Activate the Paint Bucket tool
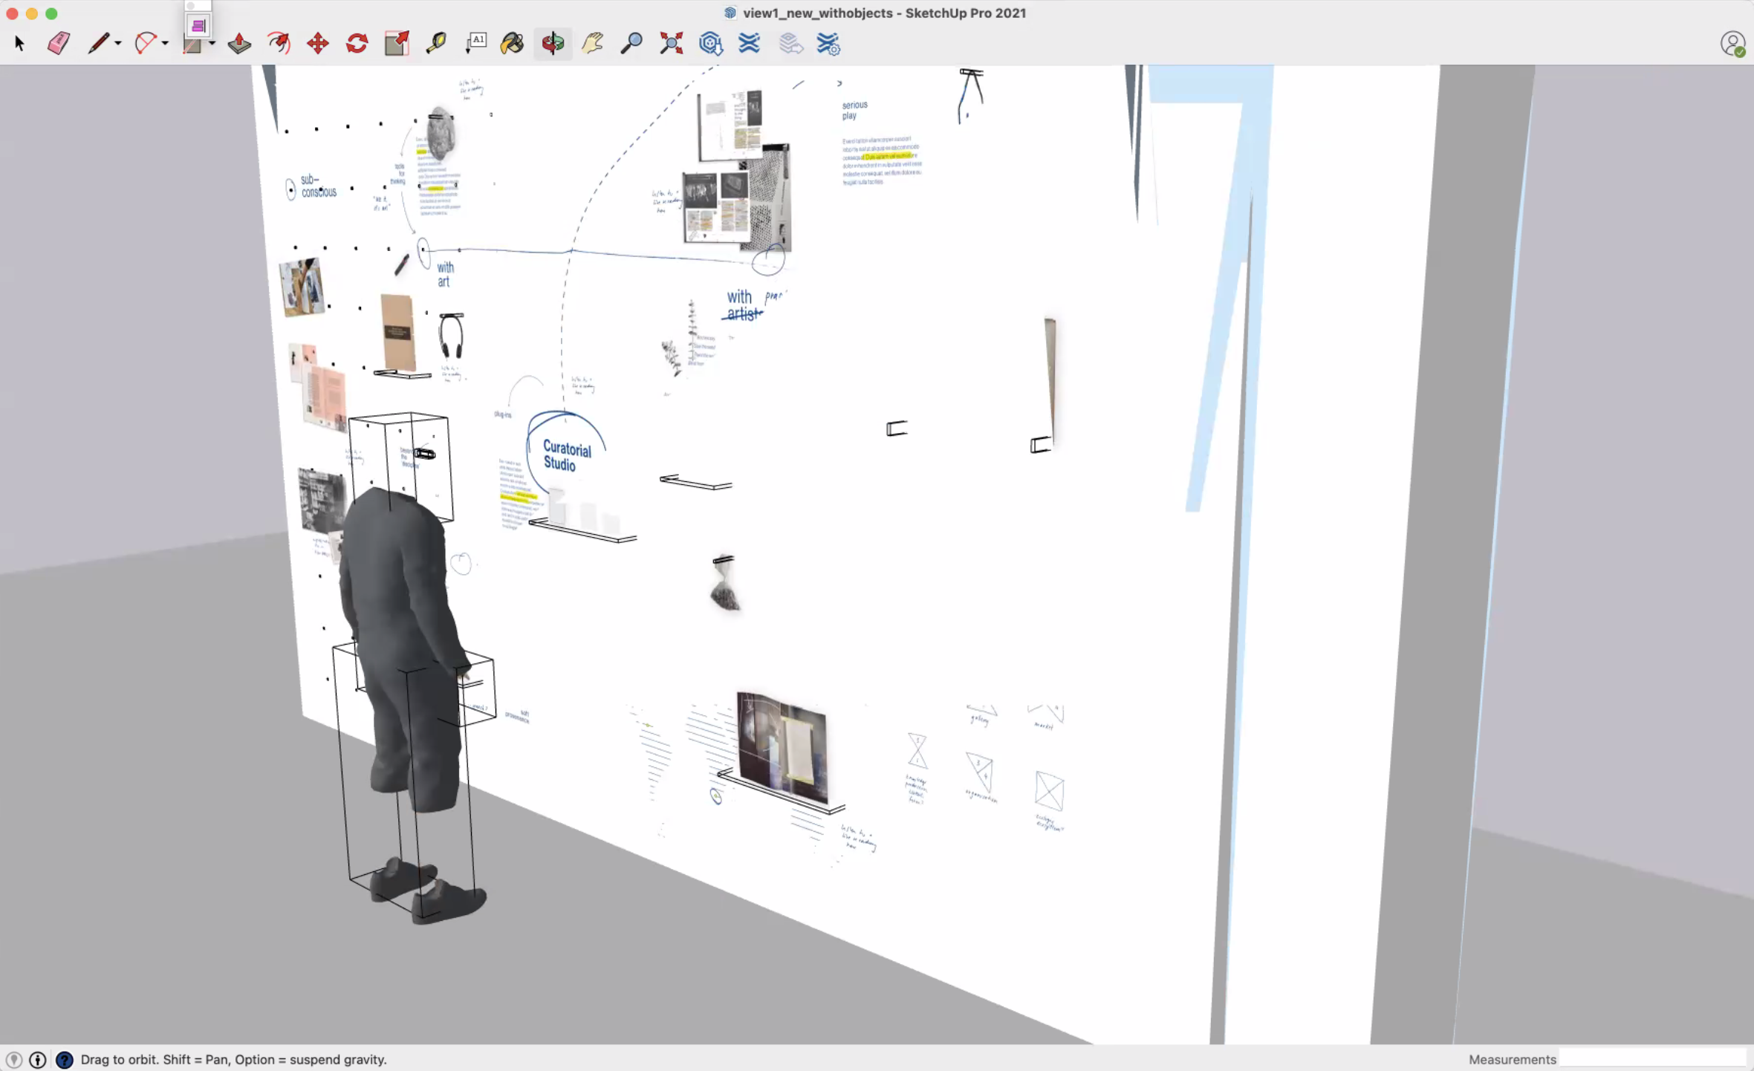The height and width of the screenshot is (1071, 1754). click(511, 43)
